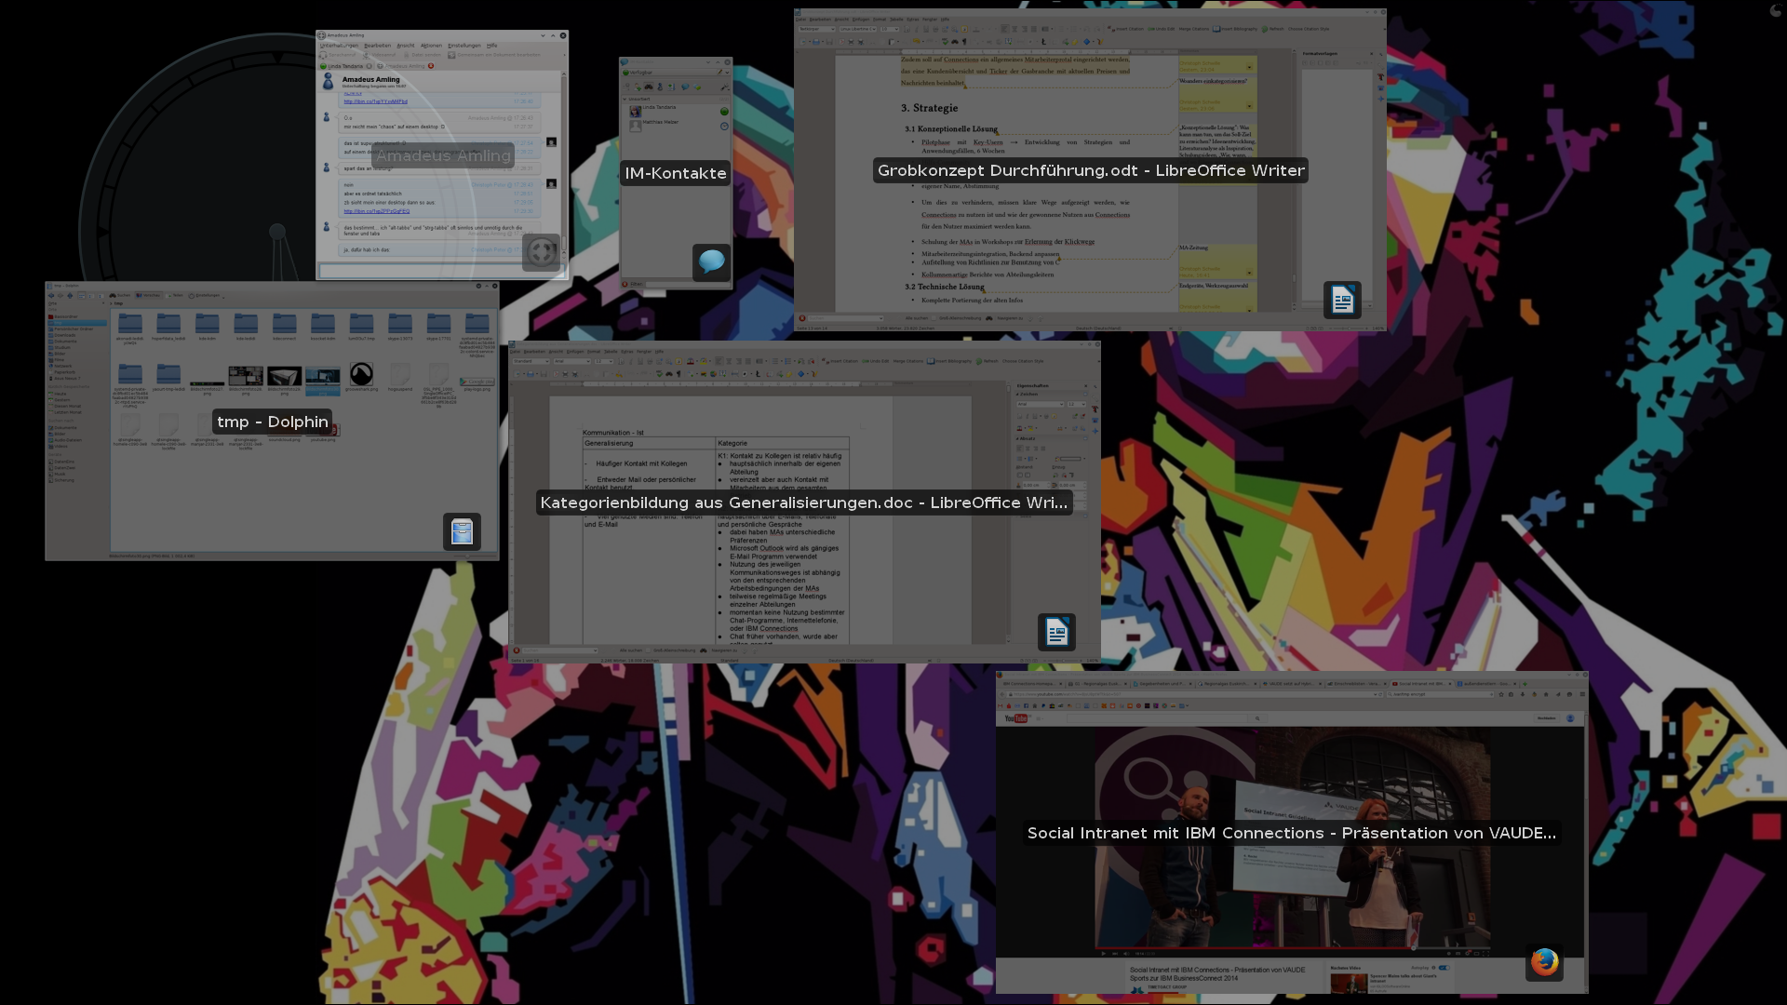
Task: Select the play-logo.png file in Dolphin
Action: [x=477, y=383]
